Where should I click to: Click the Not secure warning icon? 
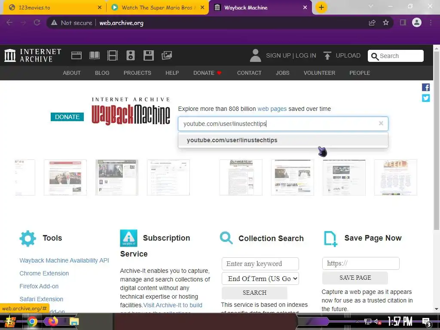(x=54, y=23)
